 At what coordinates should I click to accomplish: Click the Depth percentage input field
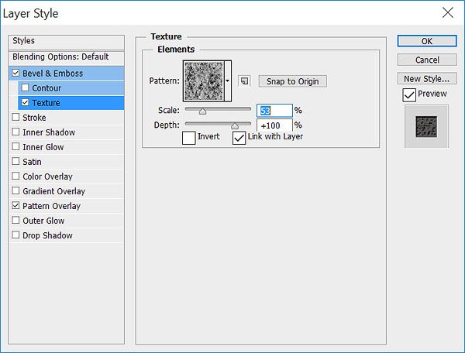(274, 125)
